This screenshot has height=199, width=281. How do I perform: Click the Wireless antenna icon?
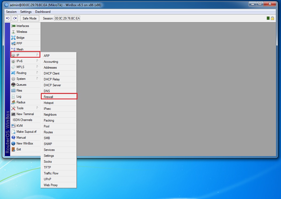13,32
